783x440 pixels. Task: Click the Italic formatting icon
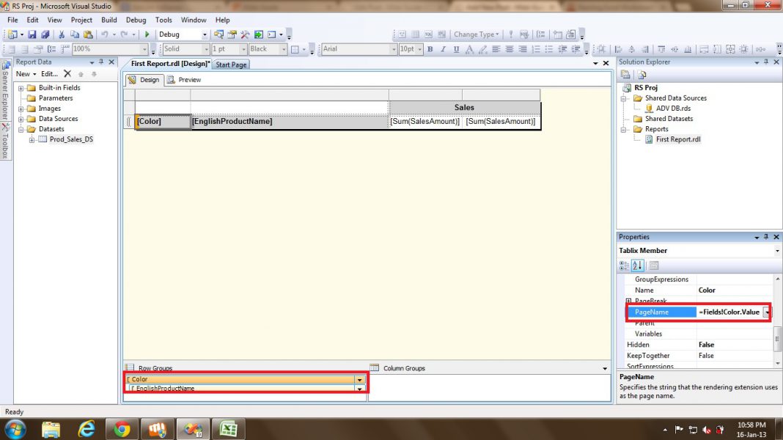[x=444, y=48]
